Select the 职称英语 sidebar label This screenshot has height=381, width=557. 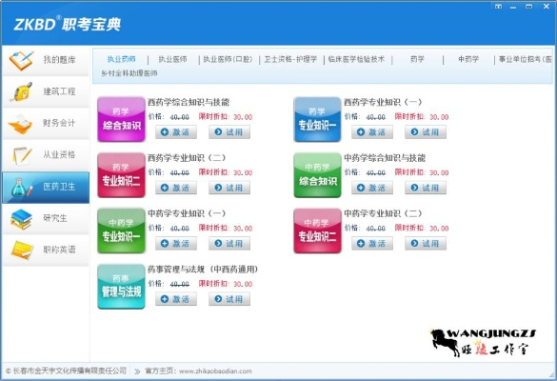pos(59,250)
